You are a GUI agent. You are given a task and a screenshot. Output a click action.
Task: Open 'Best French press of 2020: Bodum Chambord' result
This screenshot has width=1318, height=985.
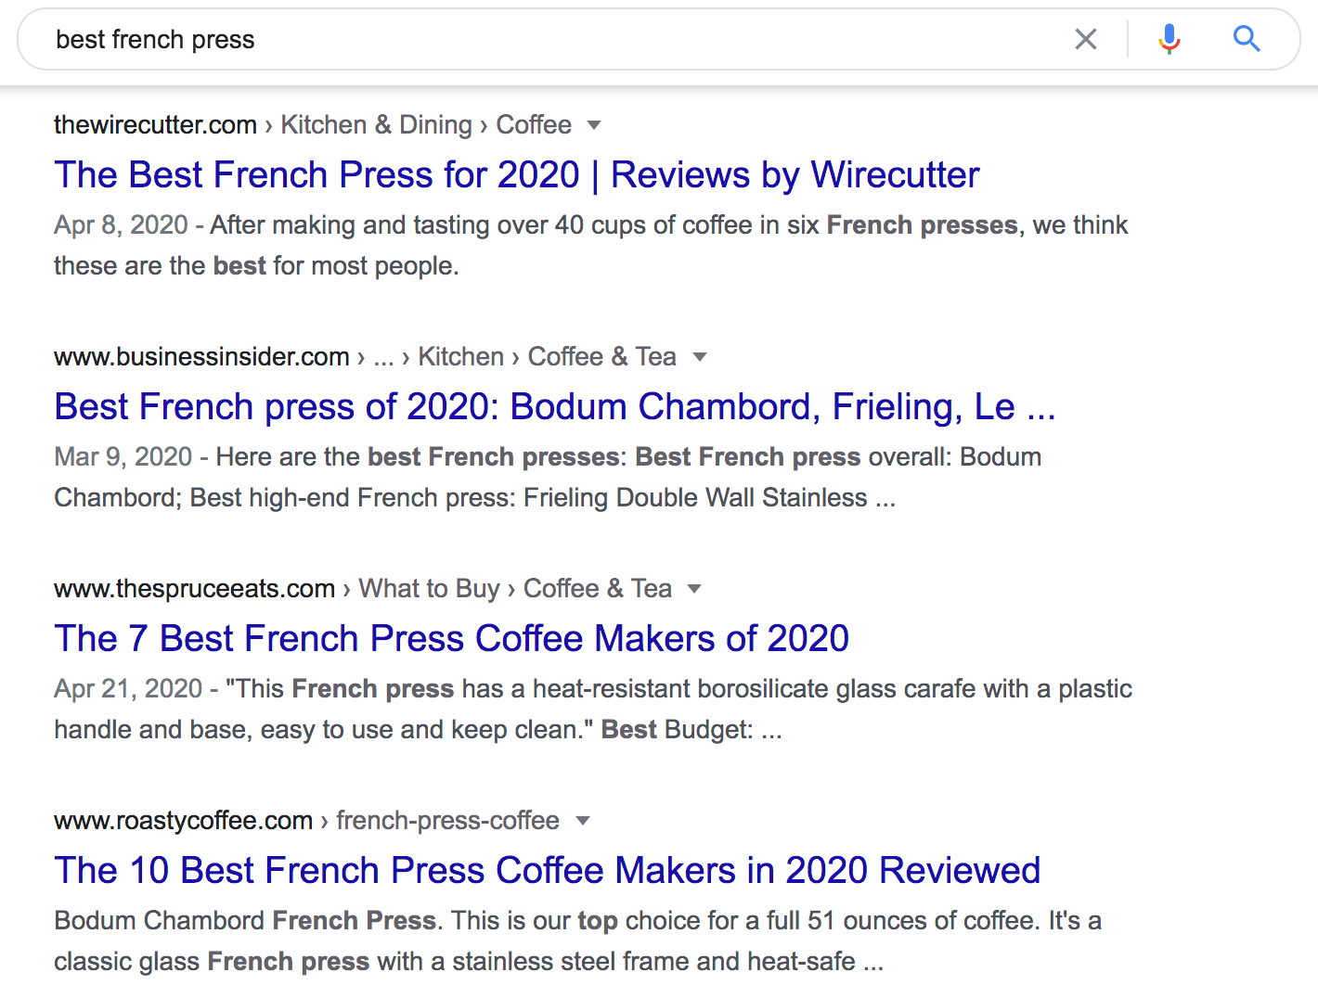pyautogui.click(x=555, y=406)
